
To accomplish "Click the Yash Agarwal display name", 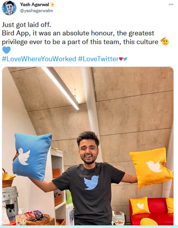I will [x=34, y=5].
